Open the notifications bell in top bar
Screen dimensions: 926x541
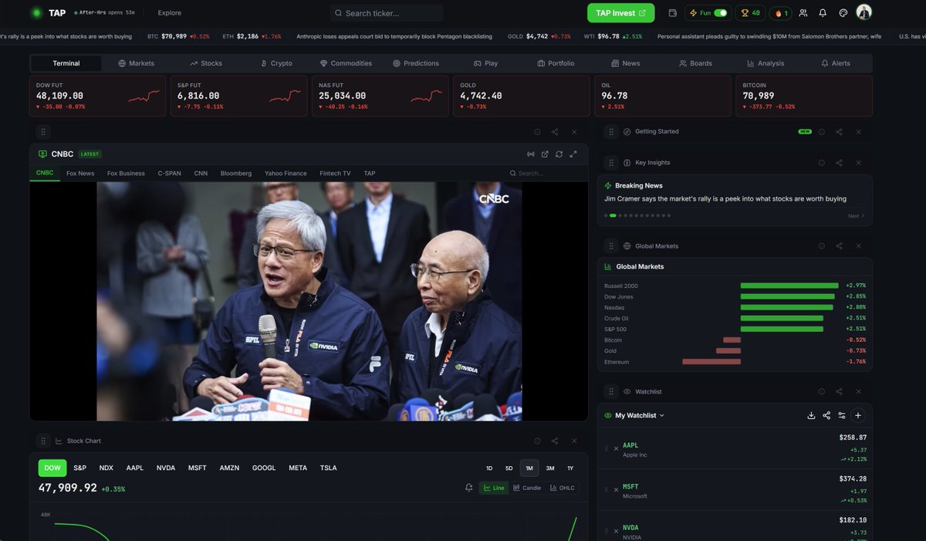823,13
